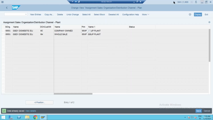Click the SAP Logon taskbar icon
213x120 pixels.
tap(43, 117)
